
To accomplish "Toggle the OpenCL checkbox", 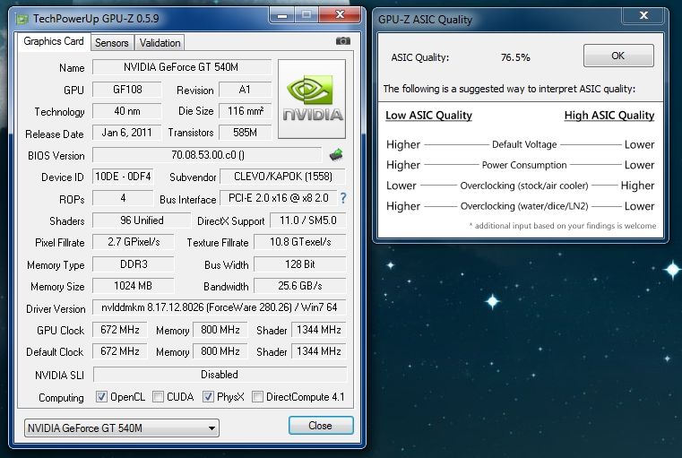I will coord(101,397).
